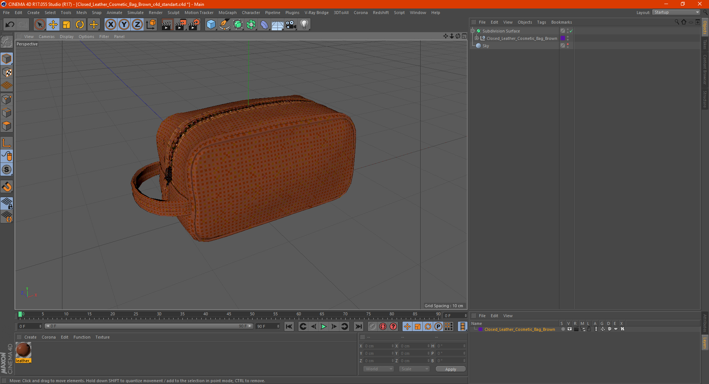The image size is (709, 384).
Task: Open Render to Picture Viewer
Action: tap(181, 25)
